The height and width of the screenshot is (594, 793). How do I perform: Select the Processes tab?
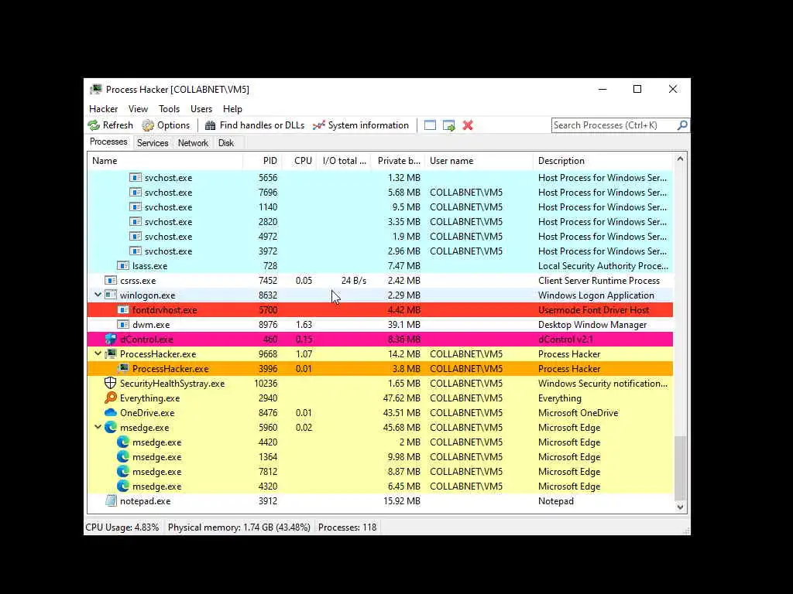click(108, 142)
